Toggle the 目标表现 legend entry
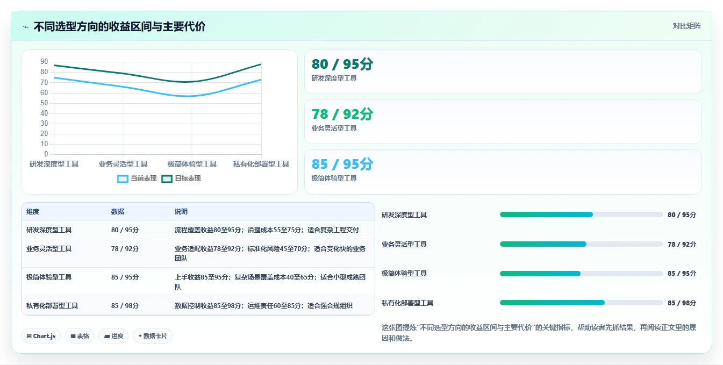 (181, 178)
